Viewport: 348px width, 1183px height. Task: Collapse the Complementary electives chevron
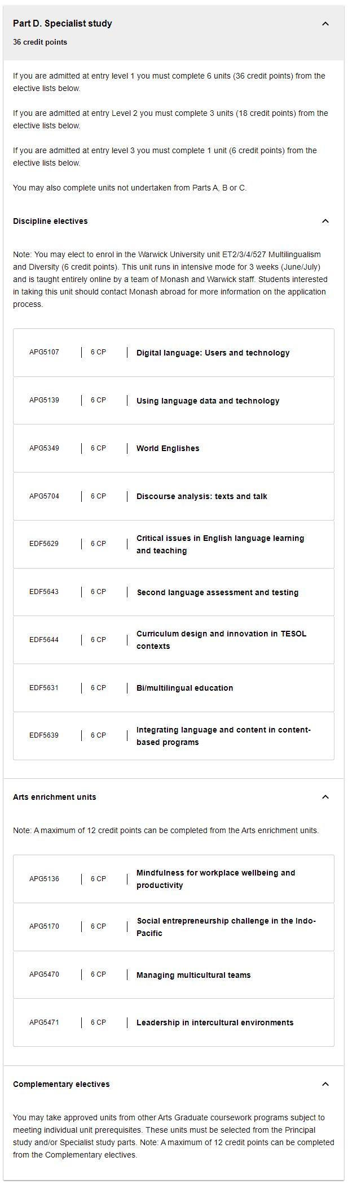(x=325, y=1084)
